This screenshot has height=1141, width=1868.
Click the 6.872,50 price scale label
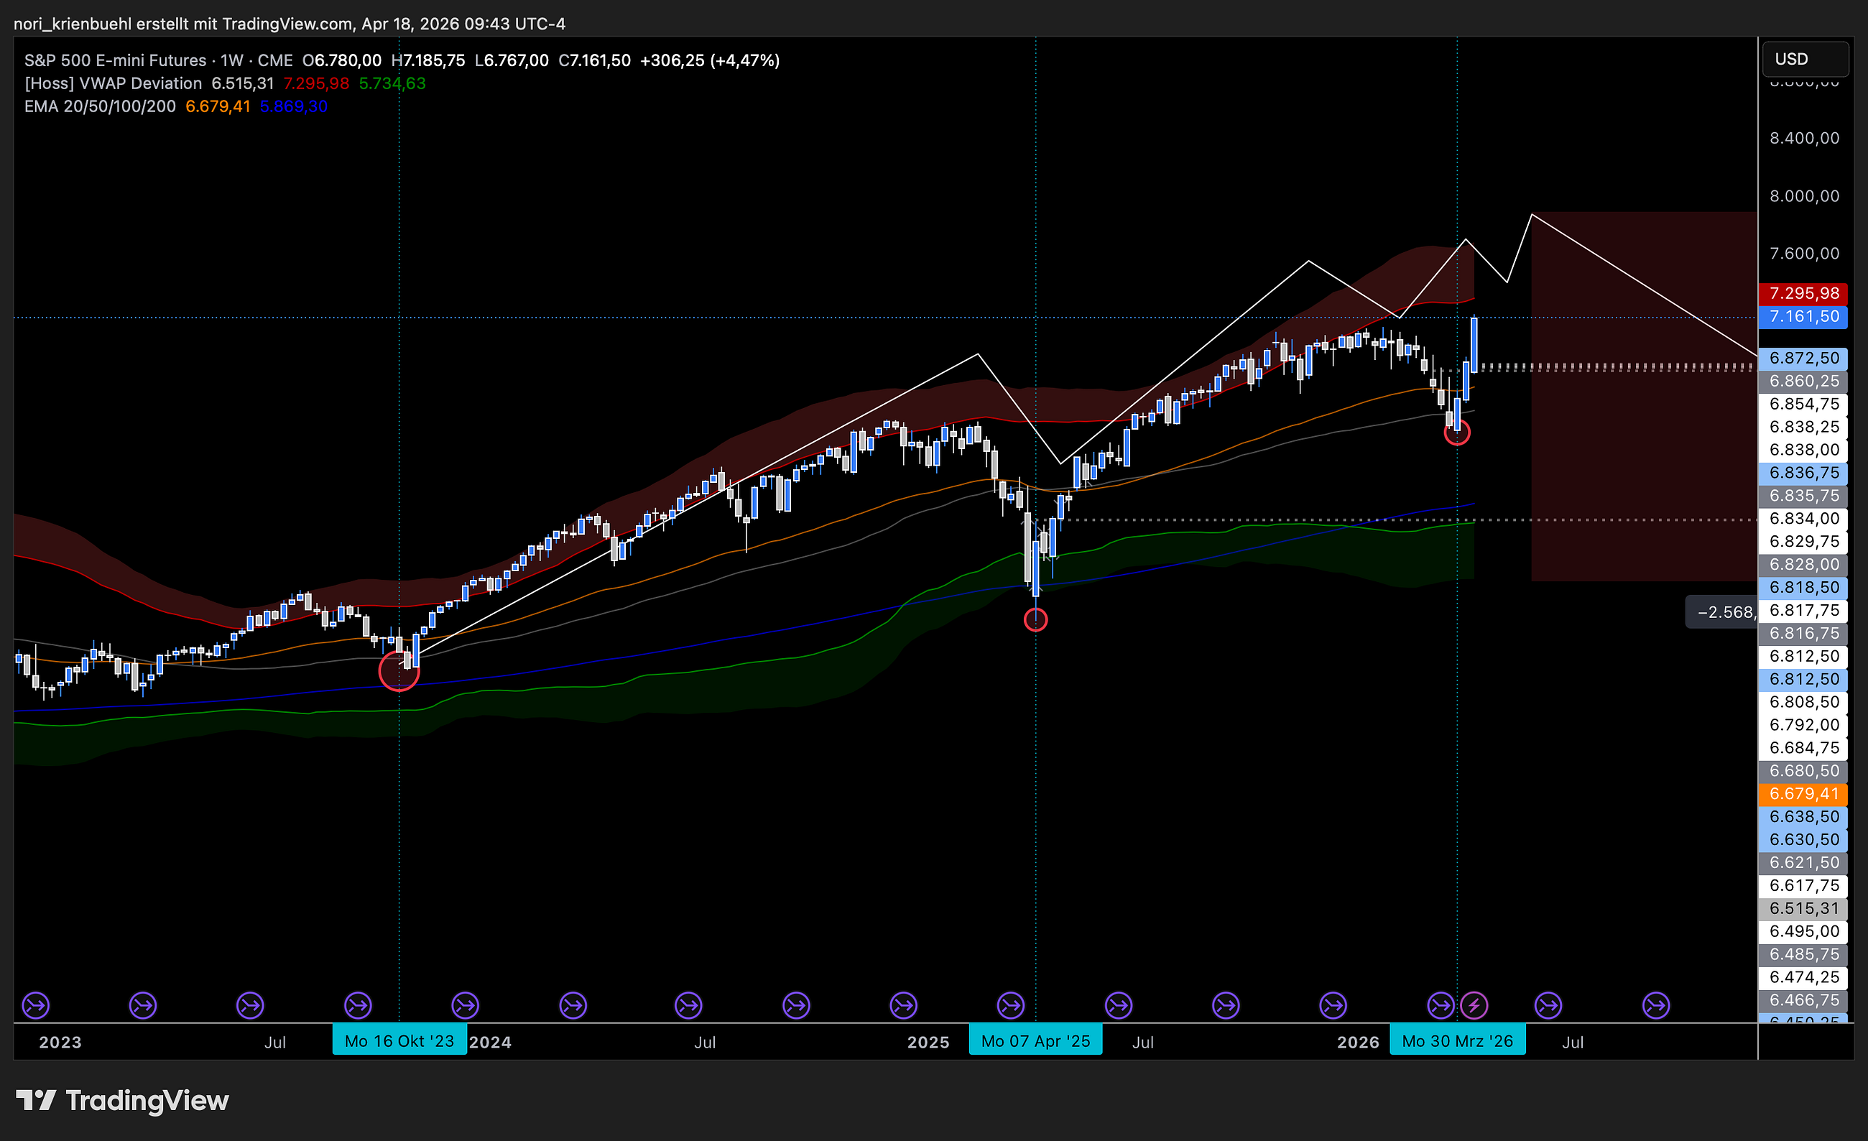(x=1803, y=359)
